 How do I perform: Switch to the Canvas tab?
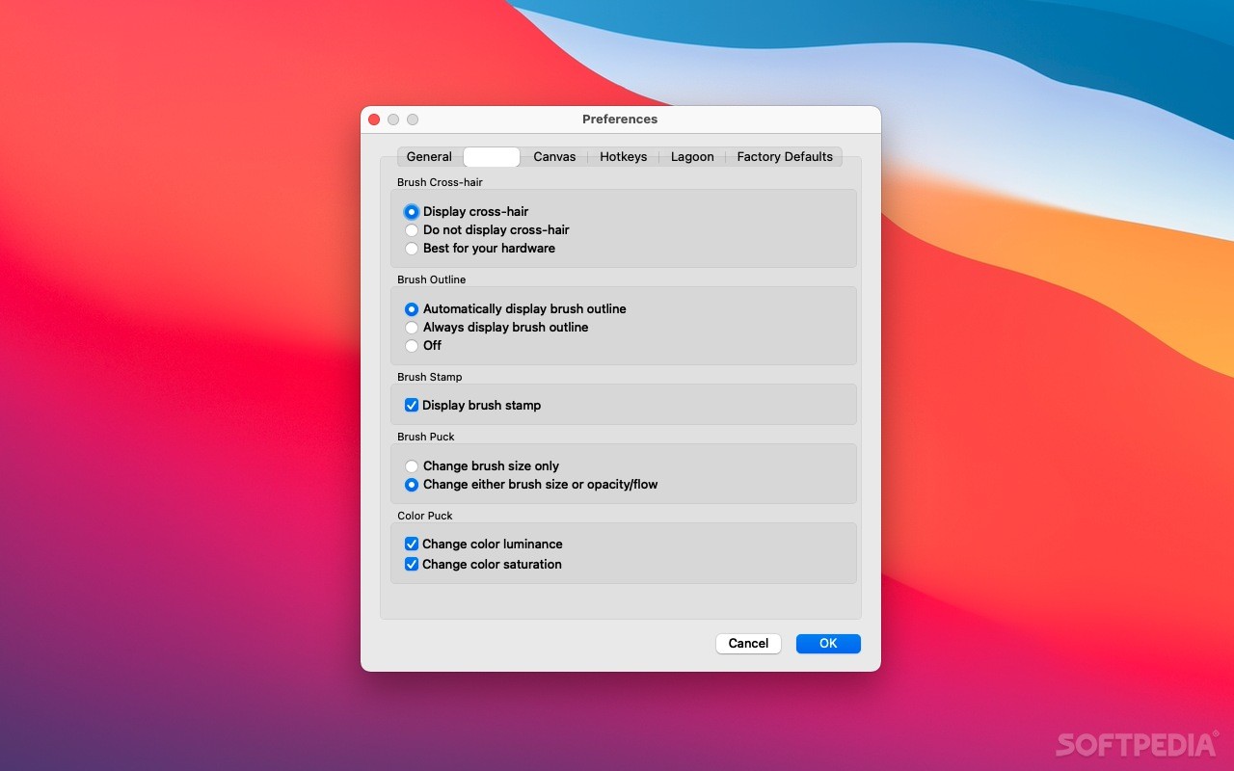tap(554, 156)
